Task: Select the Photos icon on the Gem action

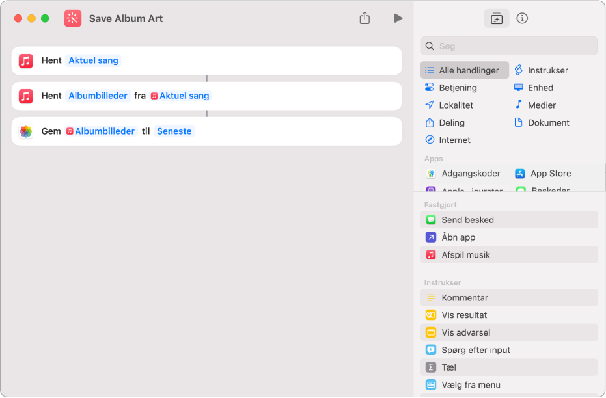Action: pos(26,131)
